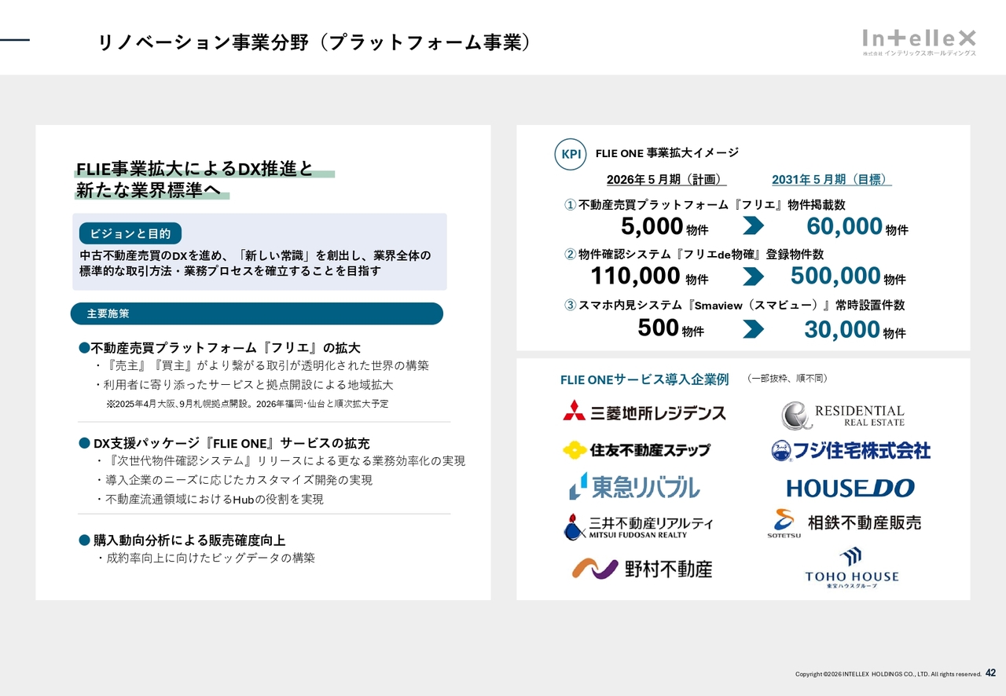Click the 主要施策 section header bar

(x=257, y=313)
